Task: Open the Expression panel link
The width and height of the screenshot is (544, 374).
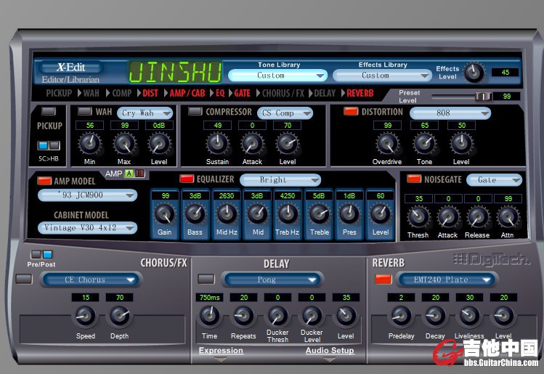Action: [x=221, y=351]
